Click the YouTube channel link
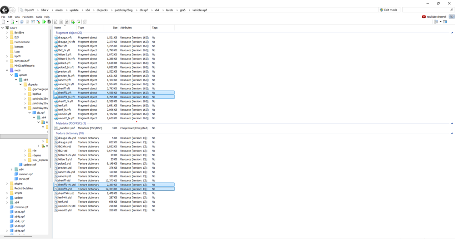 (434, 17)
